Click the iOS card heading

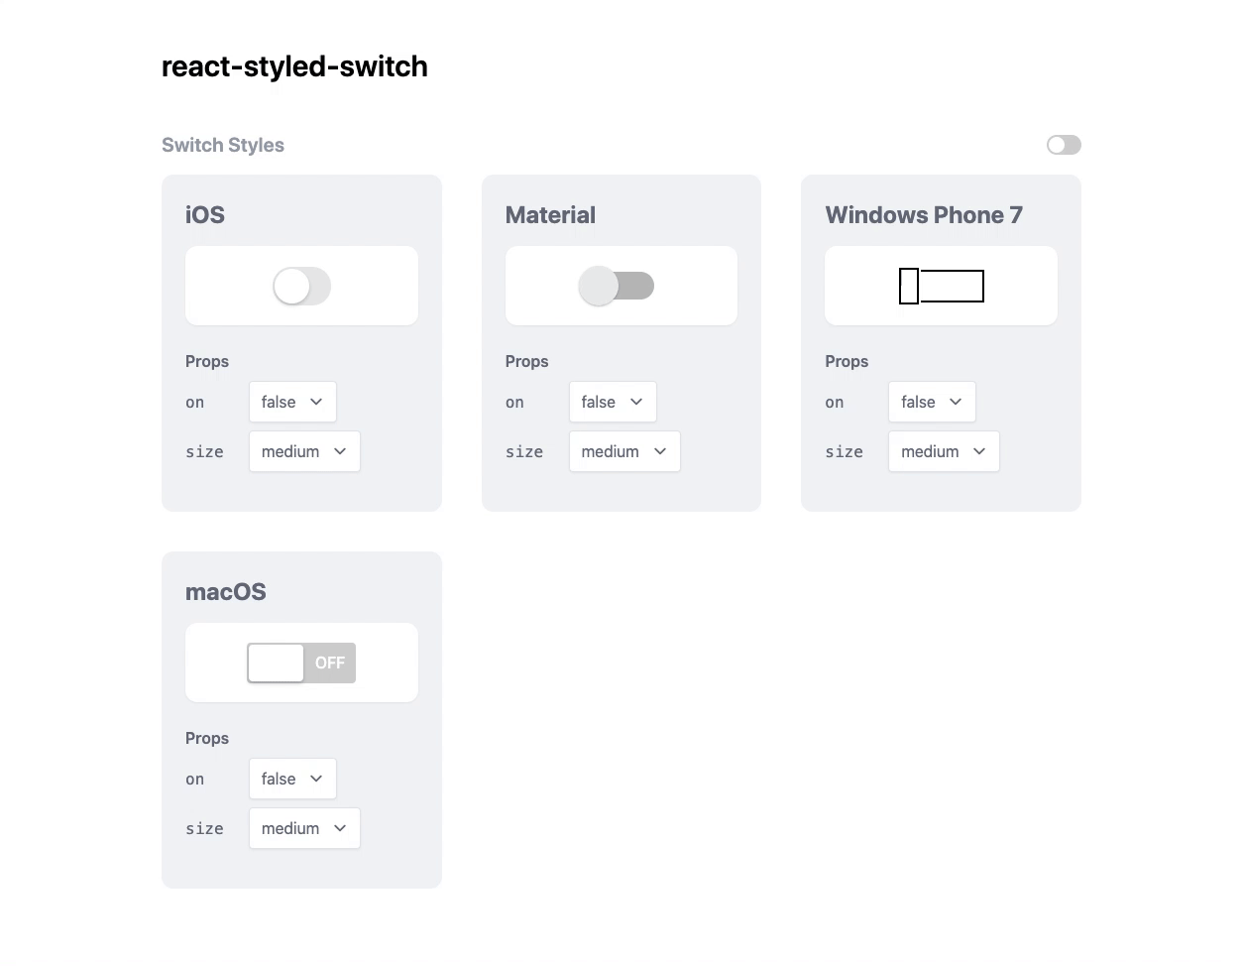pos(205,215)
